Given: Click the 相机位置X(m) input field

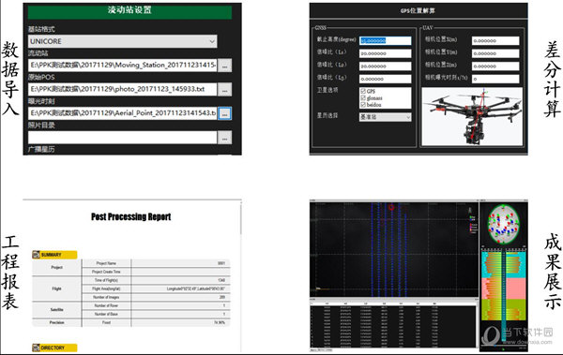Looking at the screenshot, I should coord(495,40).
